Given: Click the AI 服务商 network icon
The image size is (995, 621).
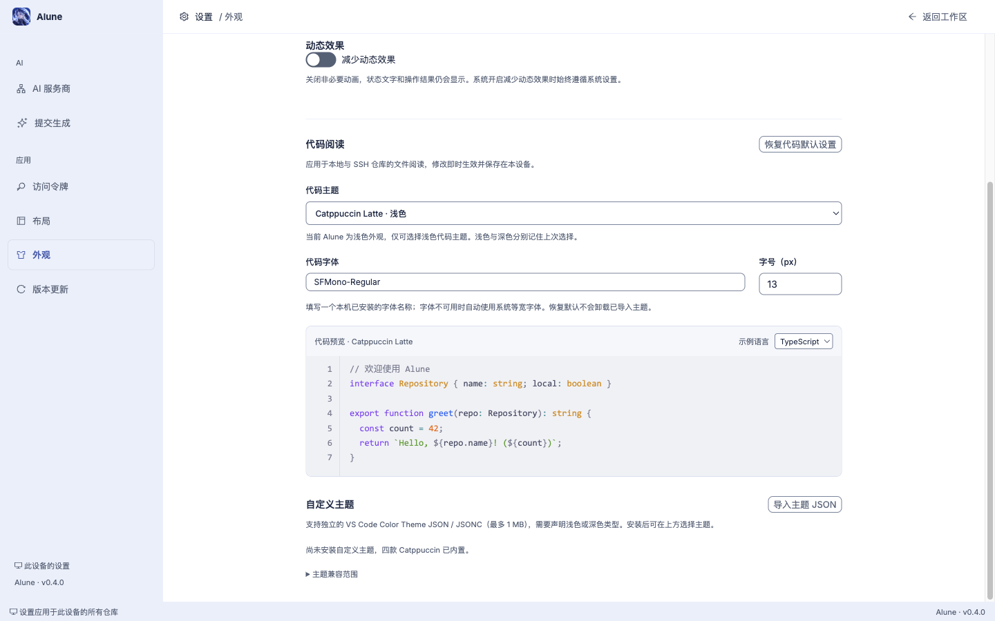Looking at the screenshot, I should point(21,88).
